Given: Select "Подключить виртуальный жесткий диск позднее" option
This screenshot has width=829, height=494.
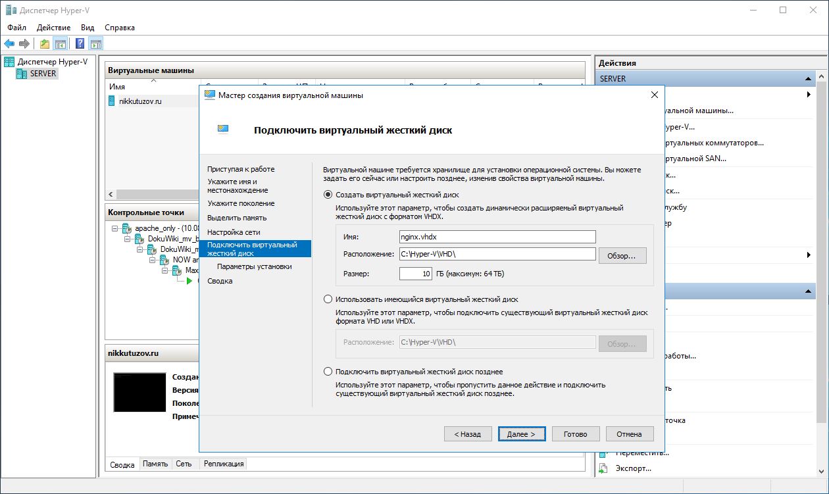Looking at the screenshot, I should [x=328, y=372].
